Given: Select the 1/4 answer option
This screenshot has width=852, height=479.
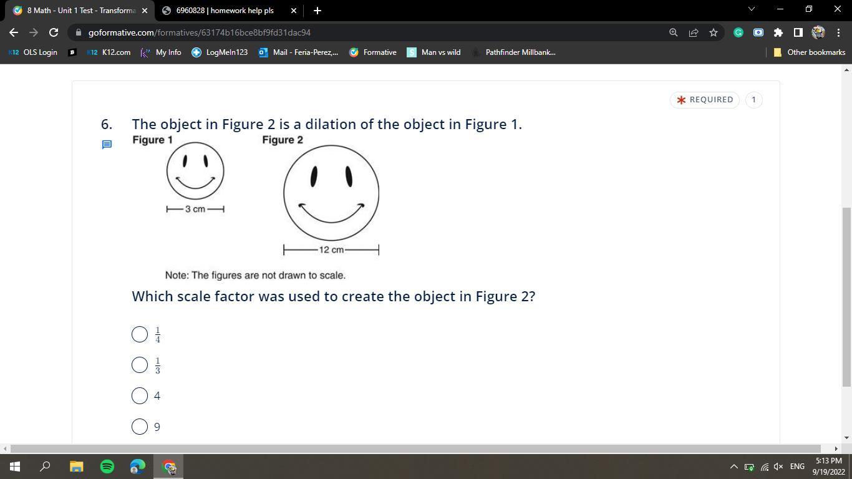Looking at the screenshot, I should click(x=140, y=334).
